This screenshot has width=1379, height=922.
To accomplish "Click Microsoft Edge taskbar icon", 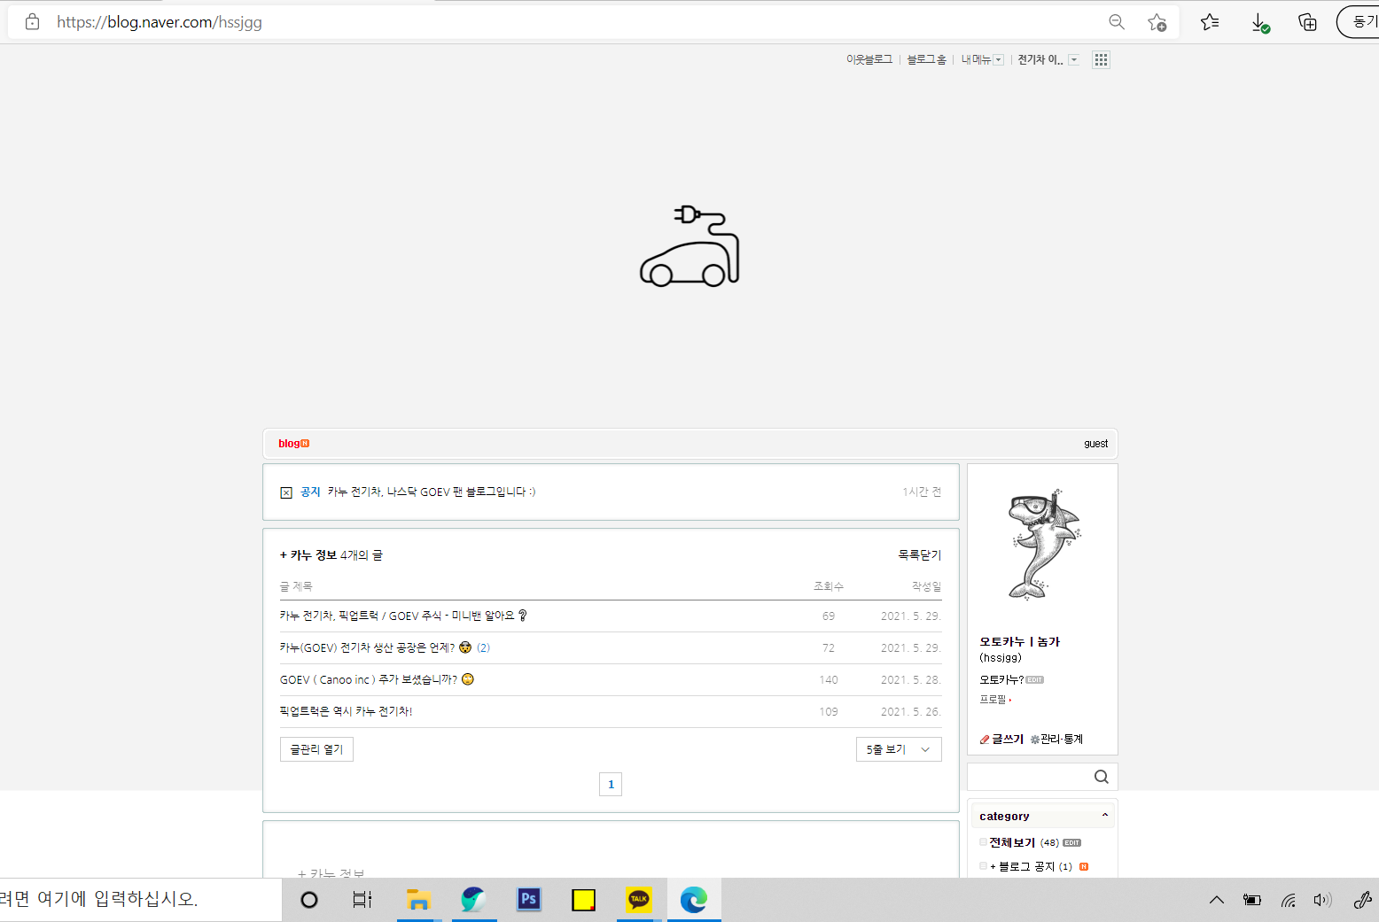I will 694,900.
